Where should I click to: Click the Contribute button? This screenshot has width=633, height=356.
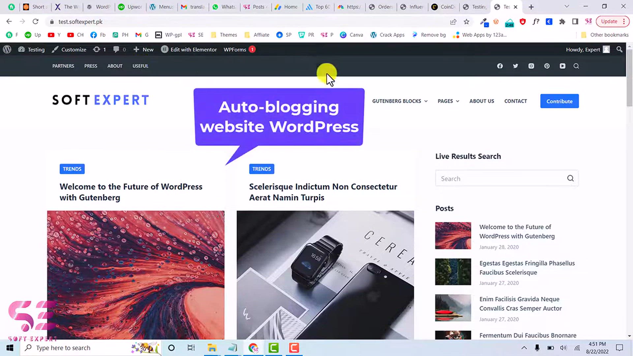[x=559, y=101]
